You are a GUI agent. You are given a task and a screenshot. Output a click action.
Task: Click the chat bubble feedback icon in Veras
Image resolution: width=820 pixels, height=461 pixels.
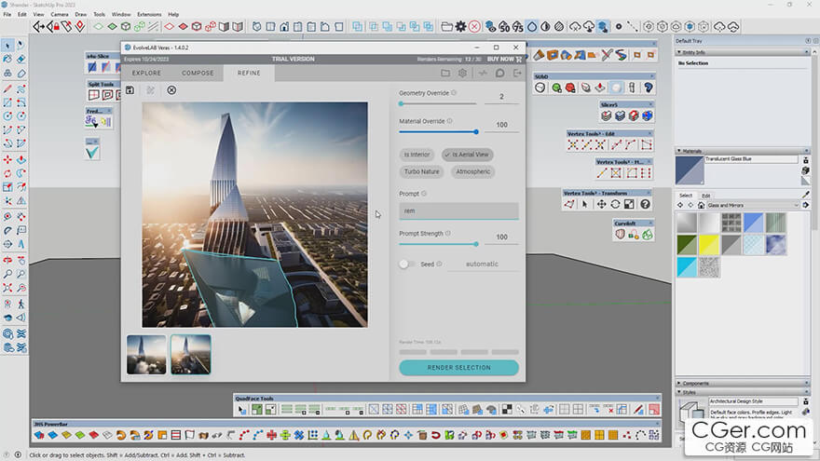500,74
